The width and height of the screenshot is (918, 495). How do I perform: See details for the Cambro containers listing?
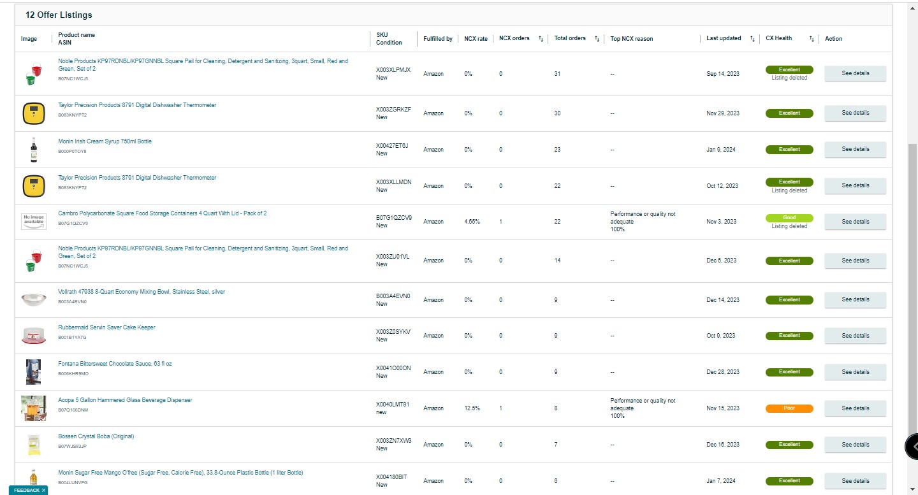(855, 222)
